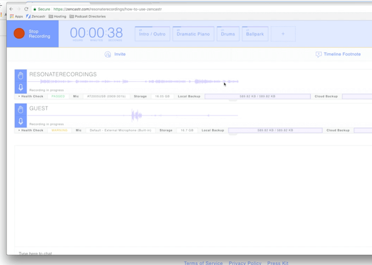Reload the page with the refresh icon
The width and height of the screenshot is (372, 265).
coord(26,9)
